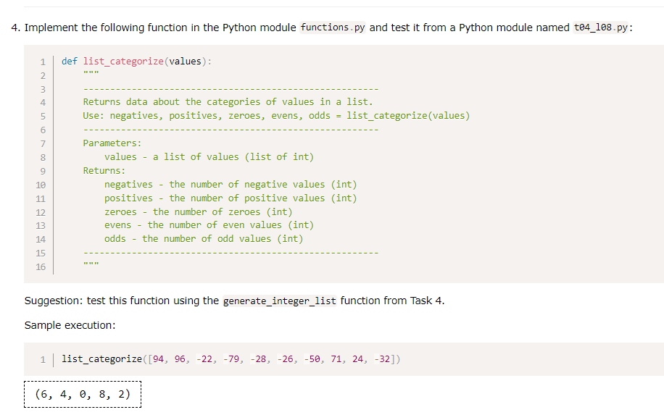This screenshot has height=415, width=664.
Task: Click the sample call 'list_categorize([94, 96, ...'
Action: 231,359
